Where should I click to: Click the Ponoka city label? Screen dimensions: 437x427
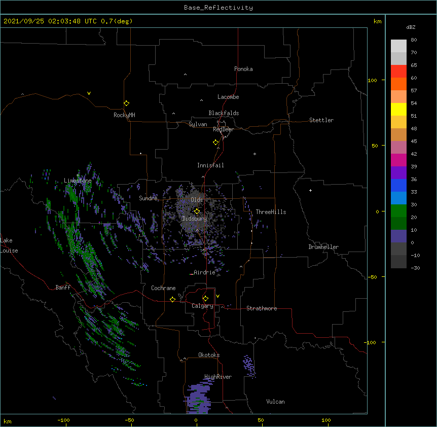pyautogui.click(x=243, y=69)
